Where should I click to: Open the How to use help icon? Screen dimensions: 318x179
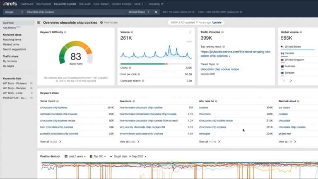pyautogui.click(x=101, y=22)
